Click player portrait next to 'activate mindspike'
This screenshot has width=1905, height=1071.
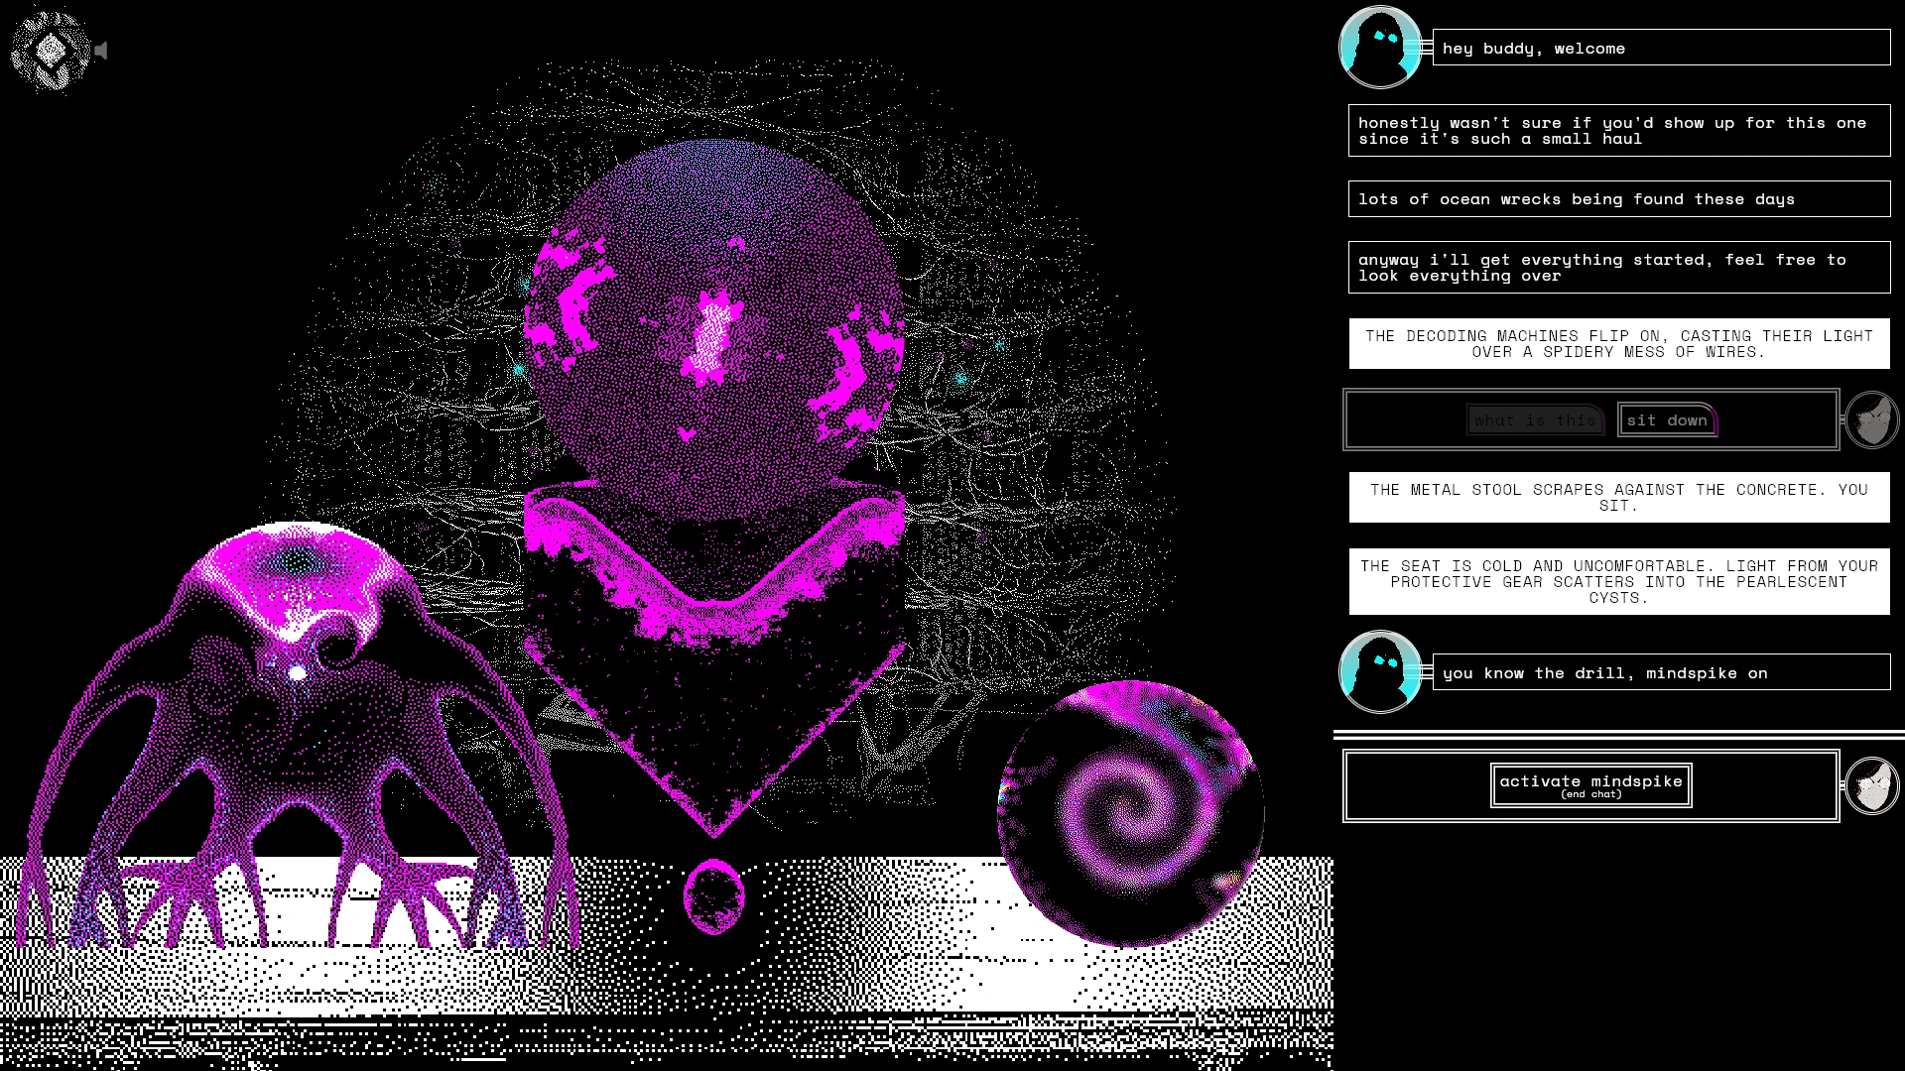coord(1871,785)
